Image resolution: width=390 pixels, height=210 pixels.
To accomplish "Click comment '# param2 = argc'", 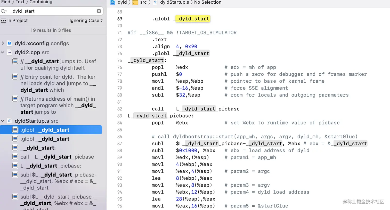I will tap(247, 171).
